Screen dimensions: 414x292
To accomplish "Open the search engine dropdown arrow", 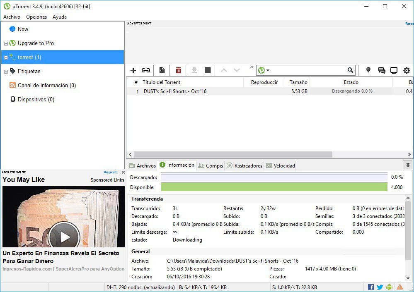I will 268,71.
